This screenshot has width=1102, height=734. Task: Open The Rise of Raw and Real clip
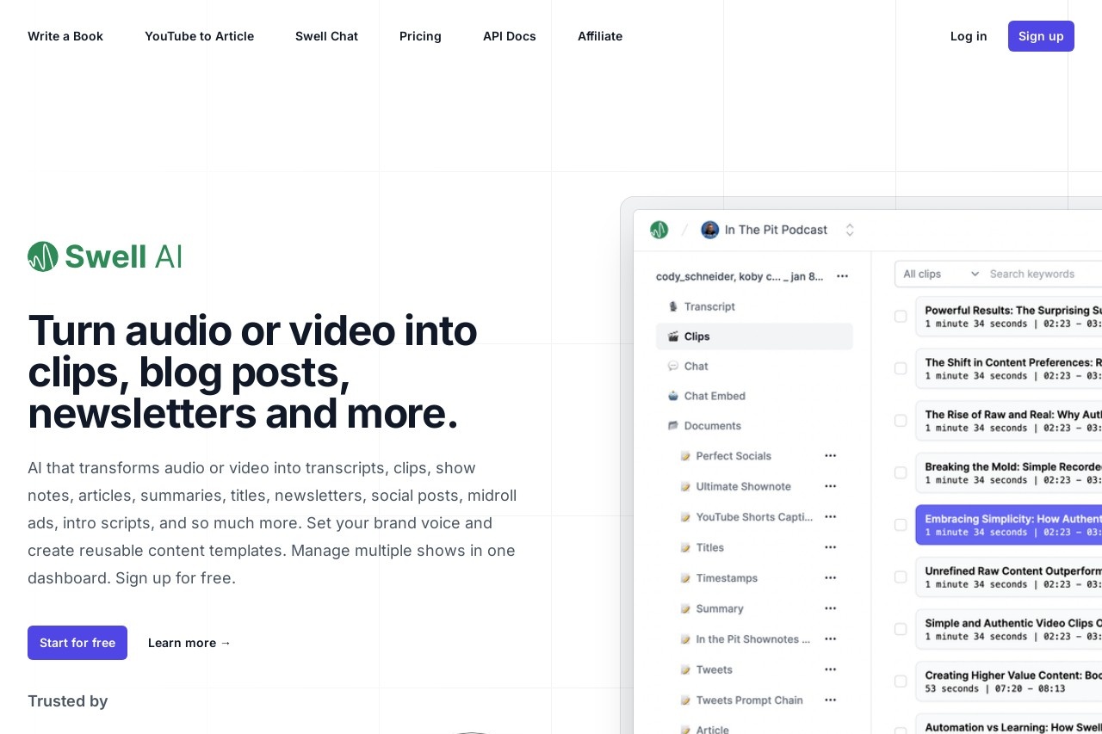pos(1013,414)
